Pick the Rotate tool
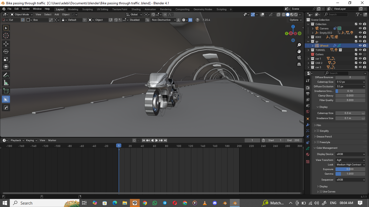Image resolution: width=369 pixels, height=207 pixels. [6, 51]
